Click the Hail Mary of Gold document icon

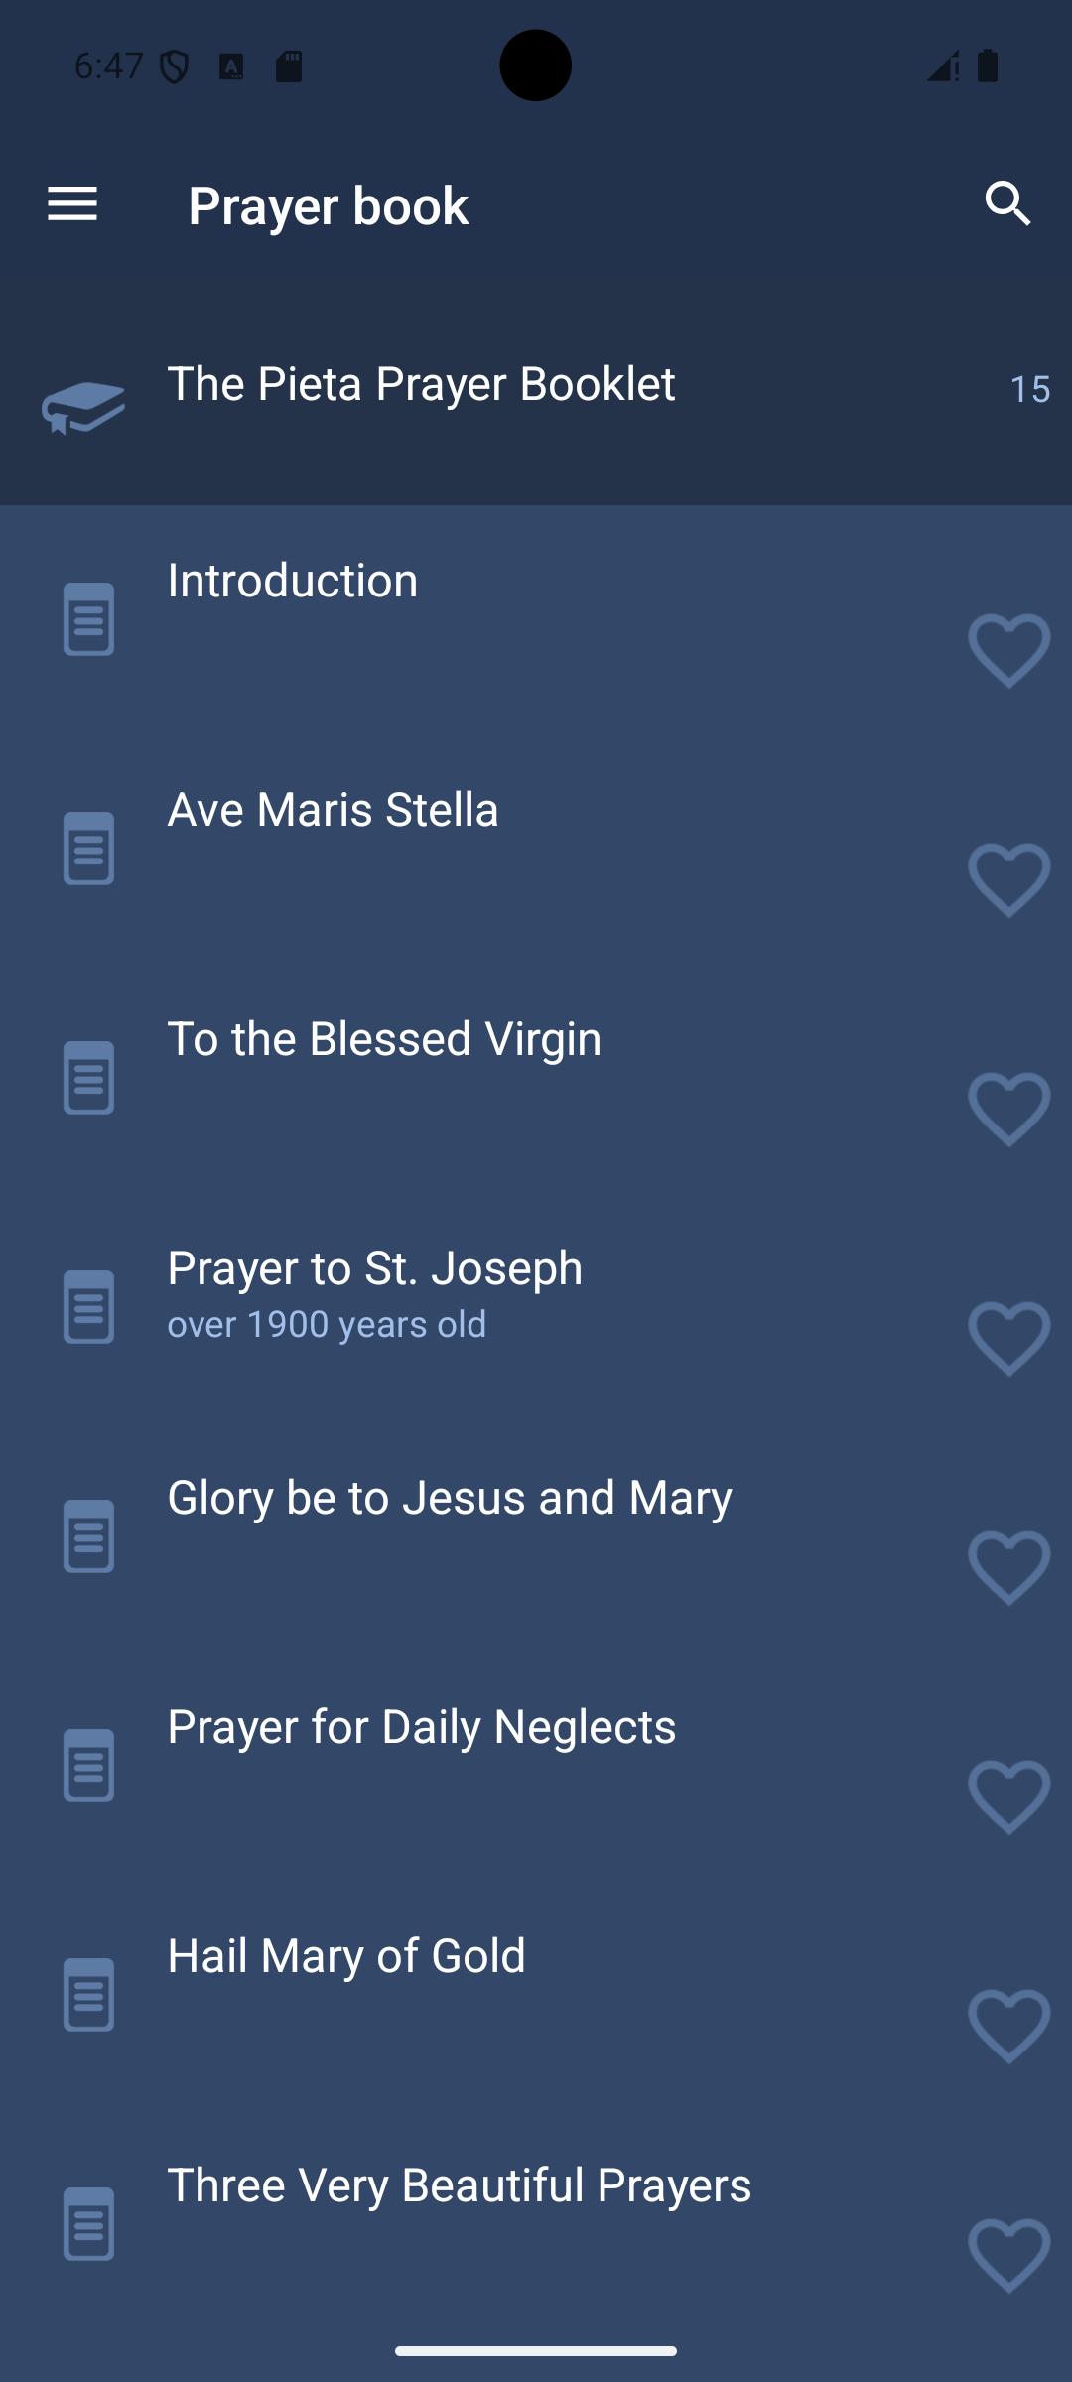[88, 1995]
